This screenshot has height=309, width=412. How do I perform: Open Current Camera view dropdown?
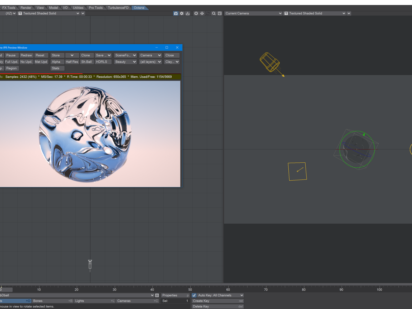pyautogui.click(x=253, y=13)
